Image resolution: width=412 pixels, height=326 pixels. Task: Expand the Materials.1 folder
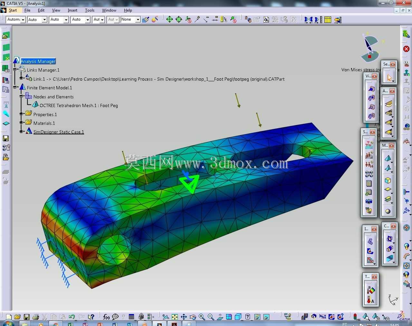click(x=21, y=123)
